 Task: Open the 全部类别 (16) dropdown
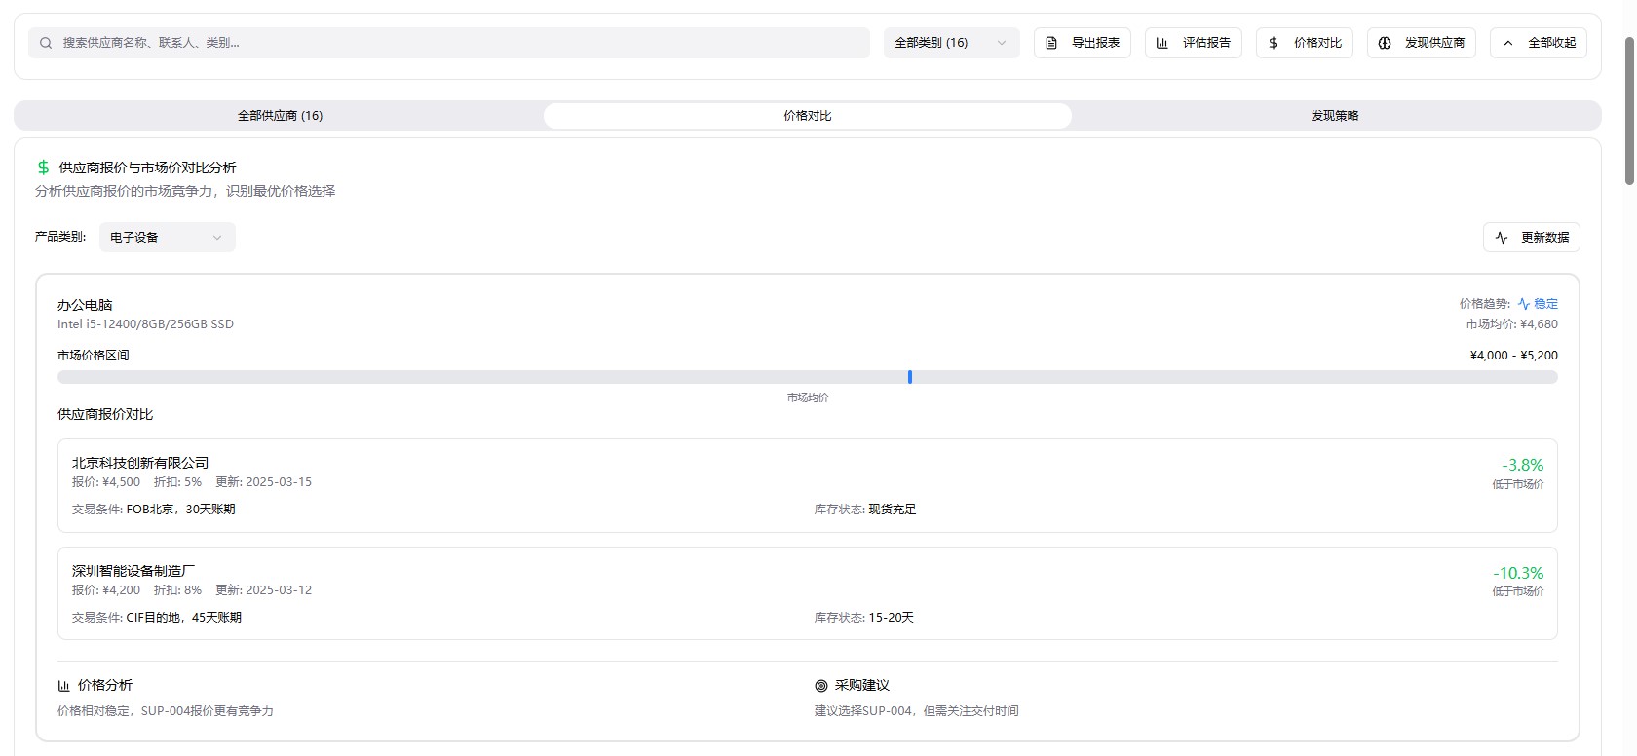click(x=951, y=43)
